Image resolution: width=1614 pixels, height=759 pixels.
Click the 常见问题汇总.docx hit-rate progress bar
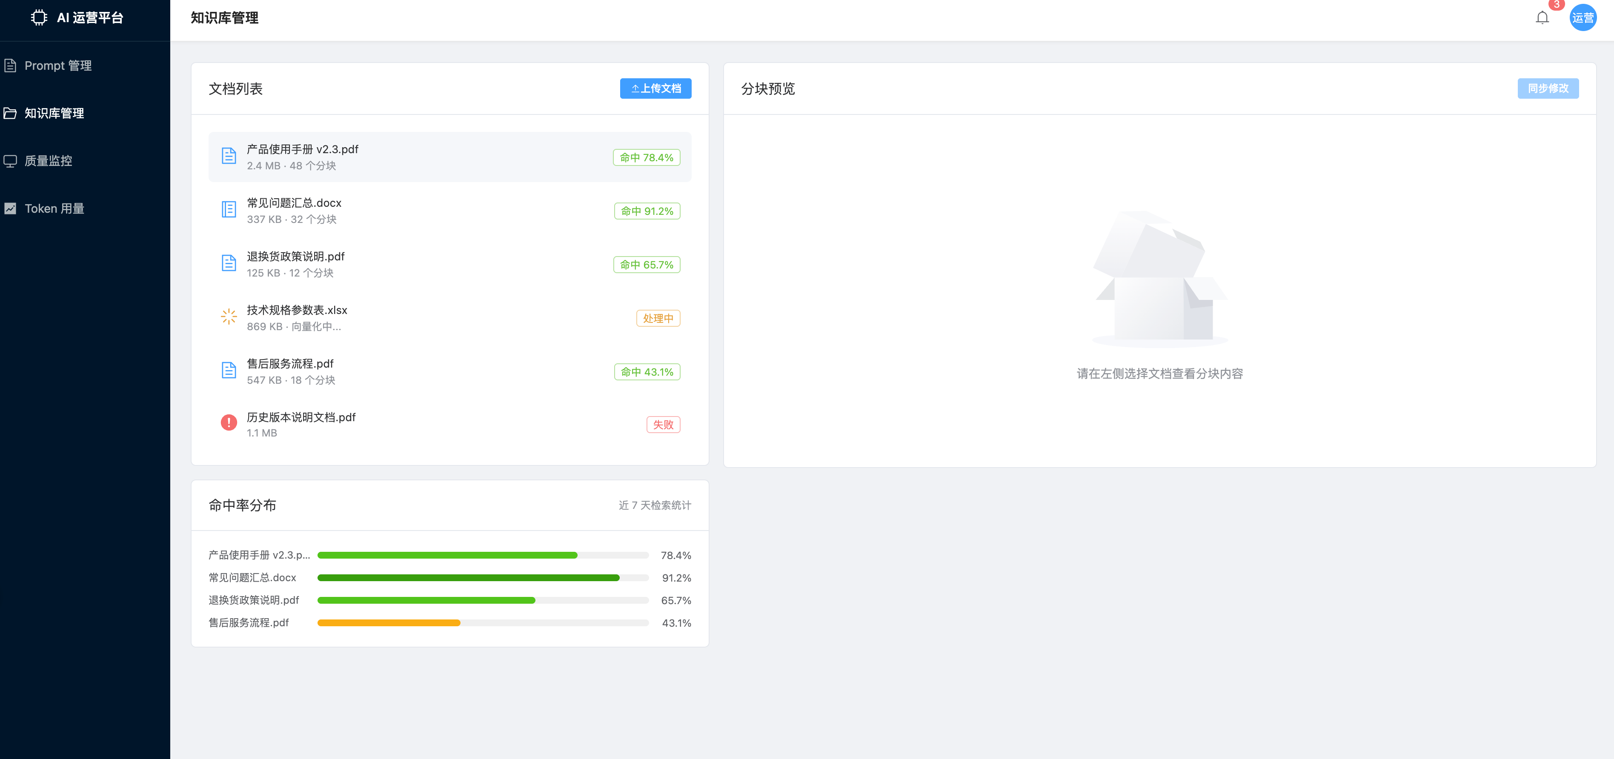(x=482, y=578)
